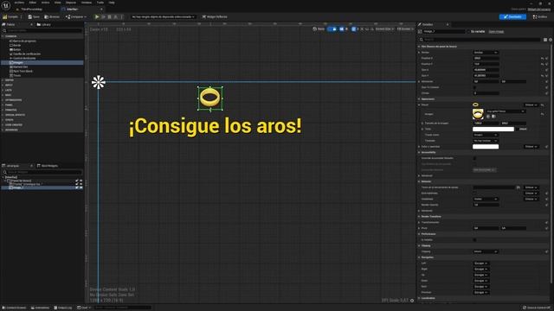Click the Open Image link
This screenshot has height=311, width=554.
[x=496, y=32]
